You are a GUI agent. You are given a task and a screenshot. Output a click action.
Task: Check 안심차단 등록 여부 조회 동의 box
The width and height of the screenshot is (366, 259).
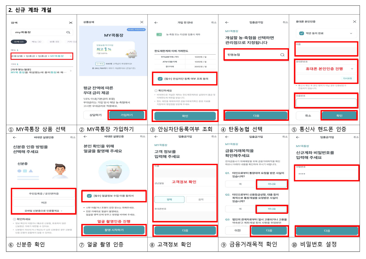click(x=160, y=79)
